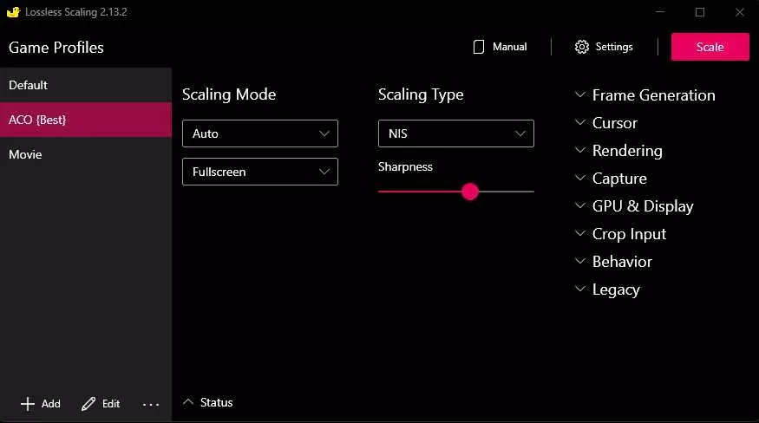Click the Sharpness slider handle

(470, 192)
